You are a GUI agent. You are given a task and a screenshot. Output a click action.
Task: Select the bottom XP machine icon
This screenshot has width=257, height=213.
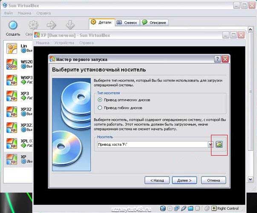coord(12,159)
